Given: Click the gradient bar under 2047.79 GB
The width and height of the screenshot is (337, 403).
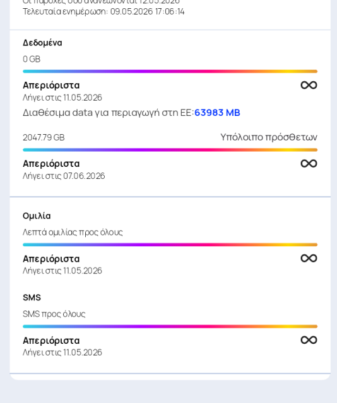Looking at the screenshot, I should coord(170,150).
